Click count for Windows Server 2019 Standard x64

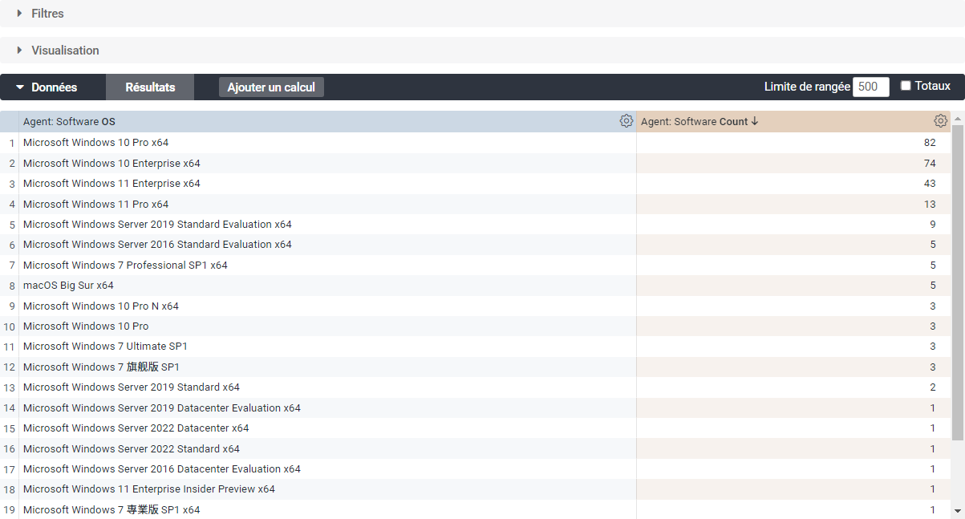point(933,387)
